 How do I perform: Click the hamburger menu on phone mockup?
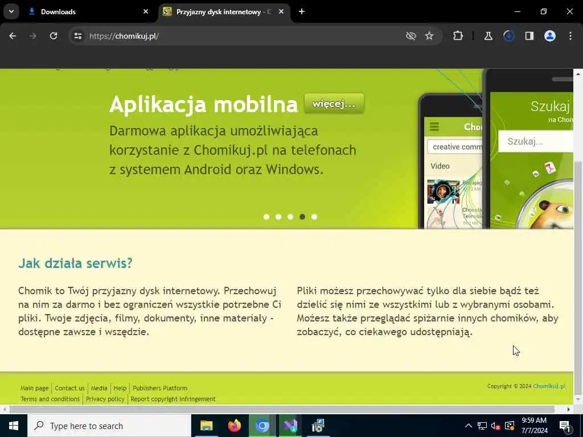[x=434, y=127]
